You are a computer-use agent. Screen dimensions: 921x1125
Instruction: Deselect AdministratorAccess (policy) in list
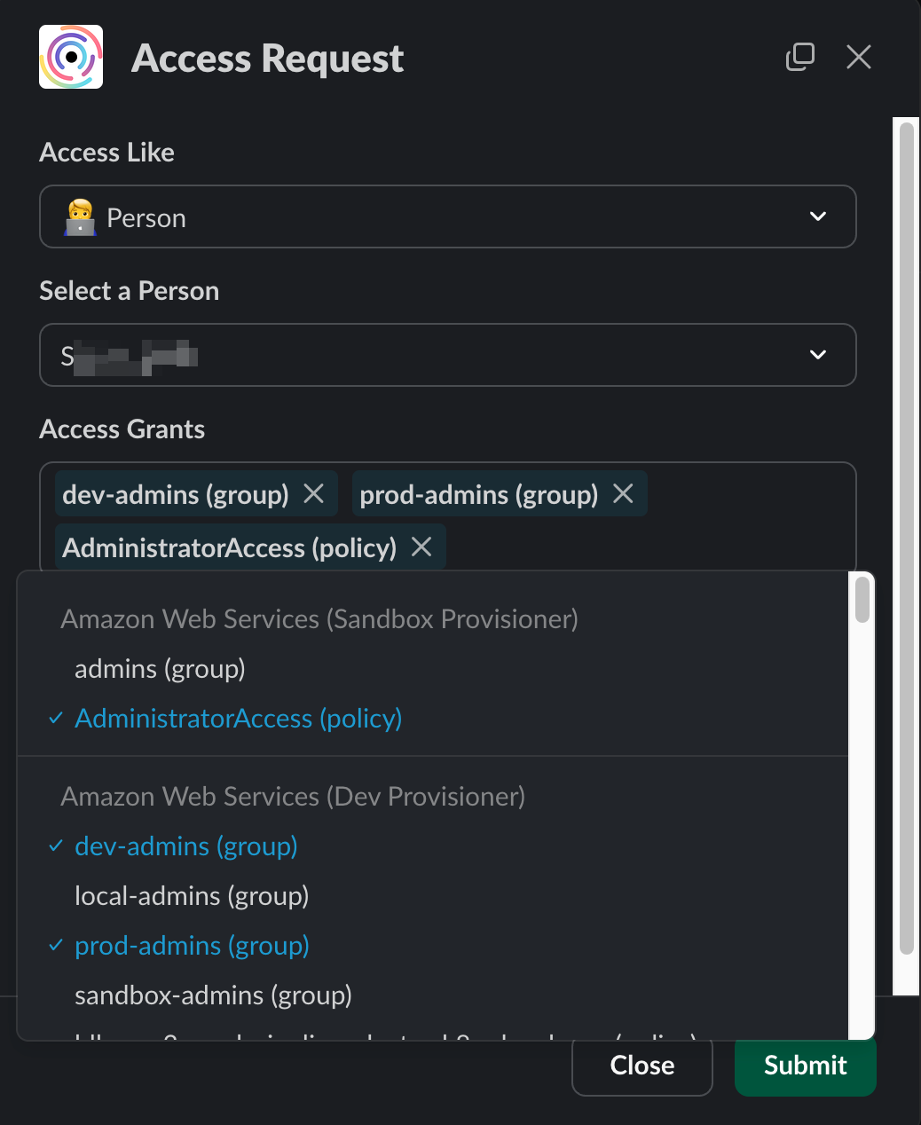pyautogui.click(x=238, y=719)
